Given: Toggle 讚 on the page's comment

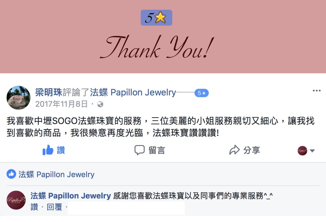Looking at the screenshot, I should click(x=34, y=207).
